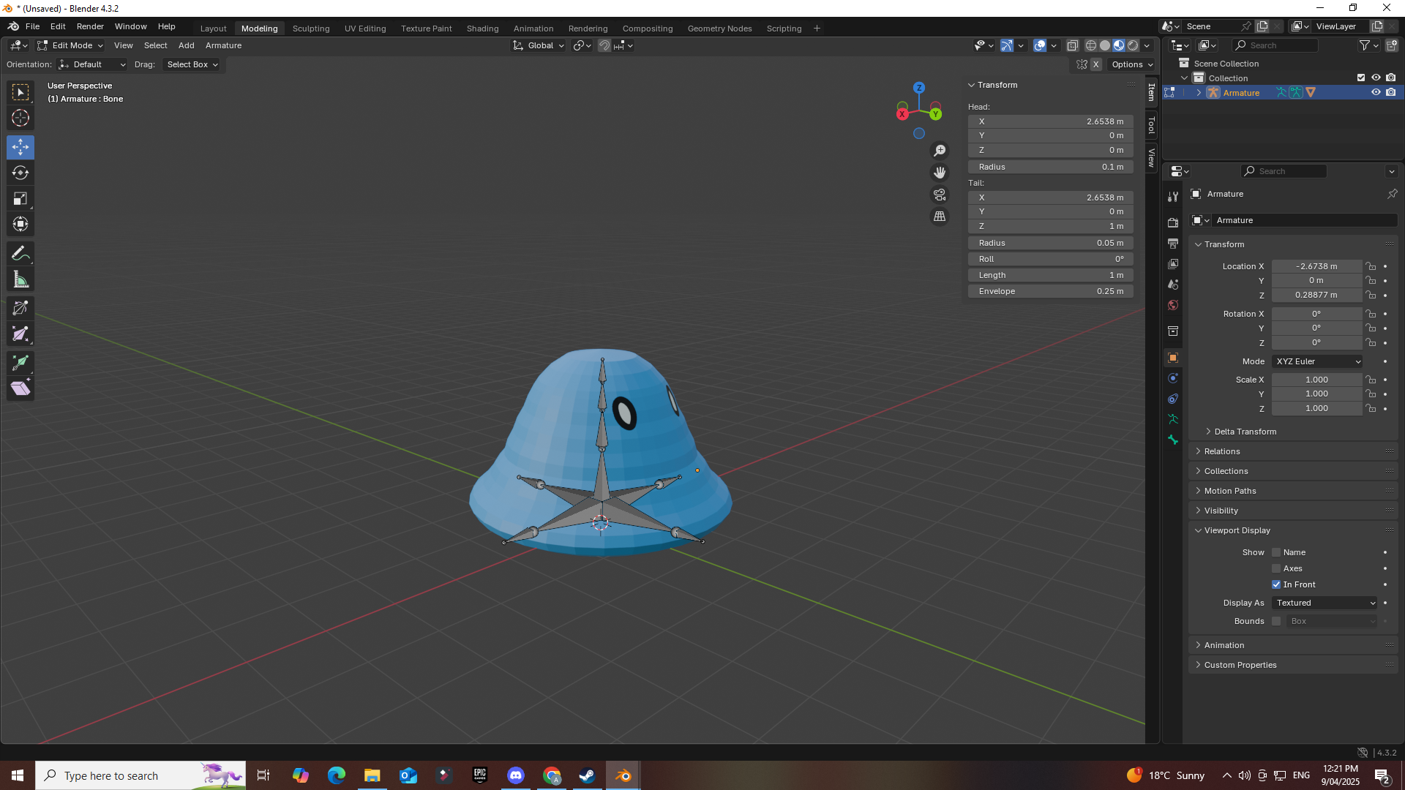
Task: Hide the Collection eye icon
Action: tap(1376, 78)
